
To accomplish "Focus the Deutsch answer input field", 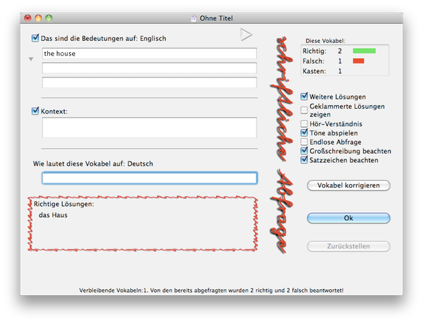I will pos(149,178).
